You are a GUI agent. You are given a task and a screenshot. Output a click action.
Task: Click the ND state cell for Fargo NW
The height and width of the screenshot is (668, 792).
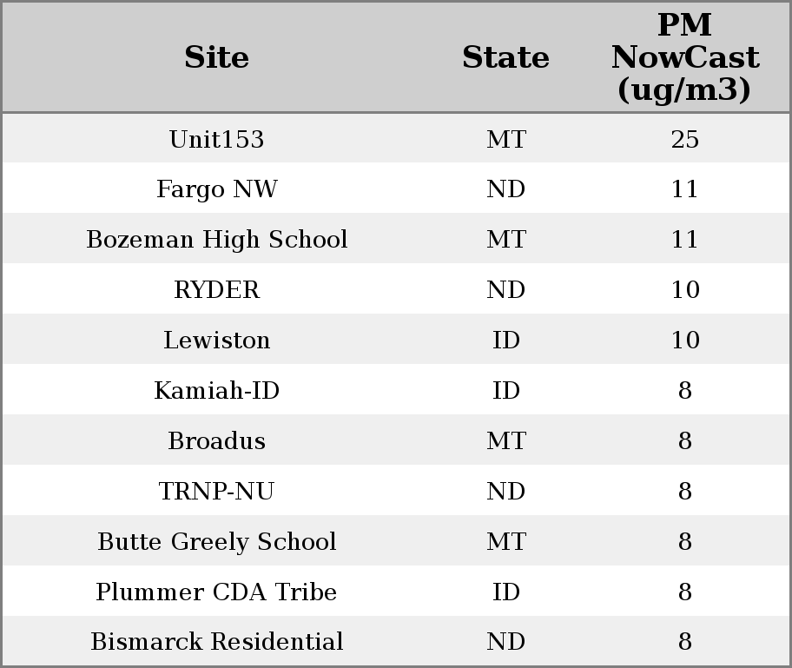point(505,189)
